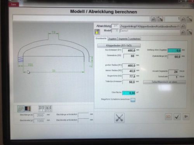Click the Zylinderlänge field showing 60,0

(x=175, y=57)
